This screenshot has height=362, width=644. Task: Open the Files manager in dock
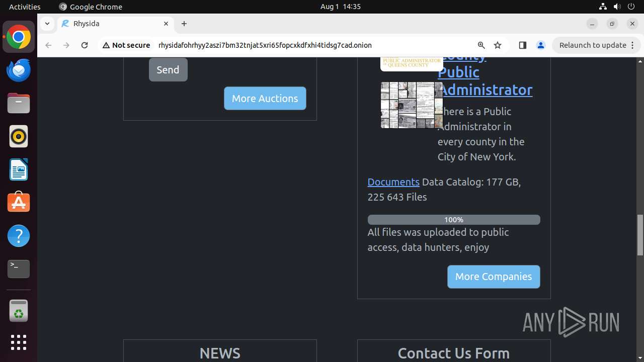click(x=19, y=104)
